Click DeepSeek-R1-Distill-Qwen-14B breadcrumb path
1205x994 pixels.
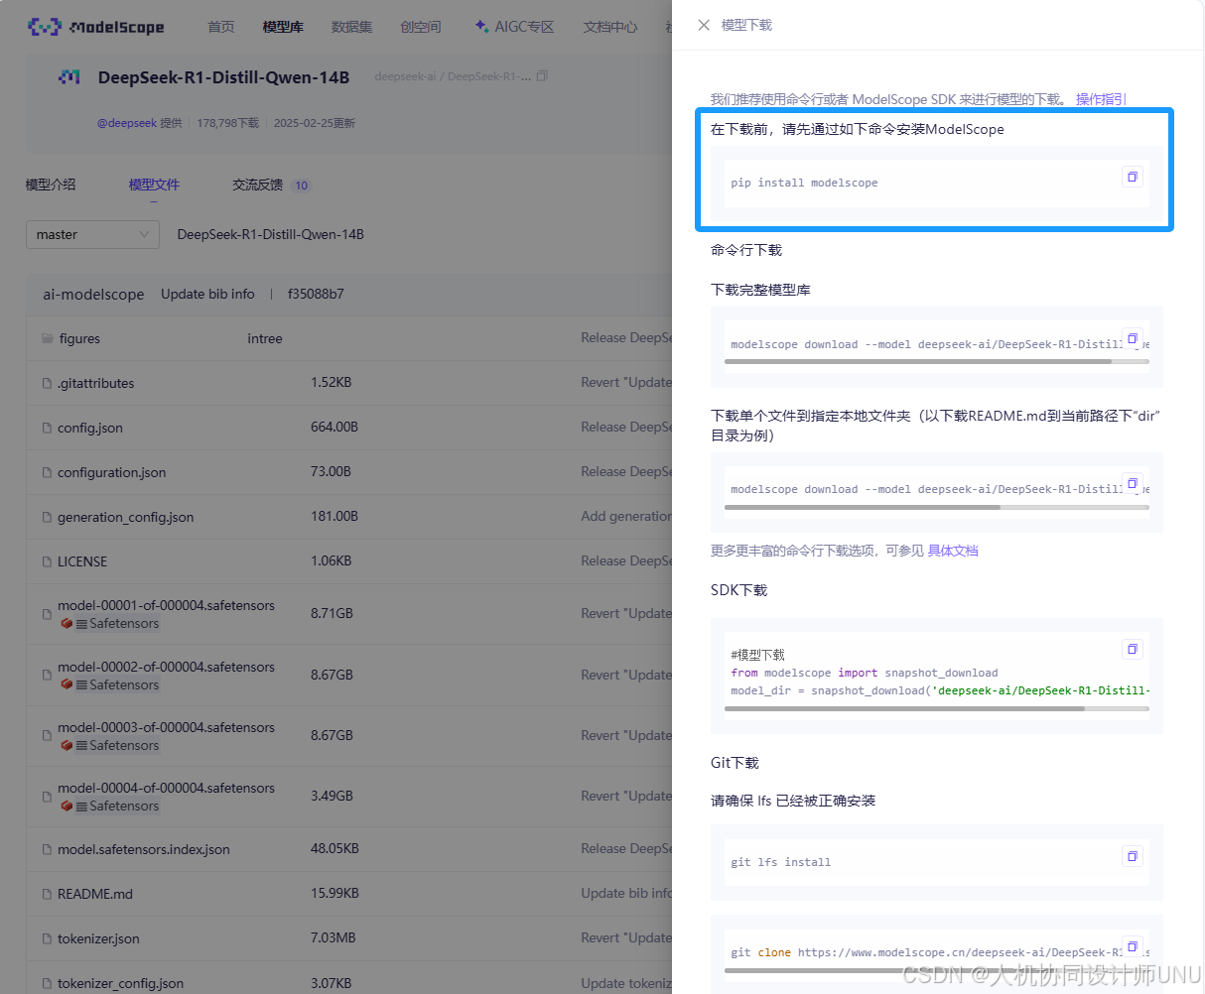click(x=271, y=234)
